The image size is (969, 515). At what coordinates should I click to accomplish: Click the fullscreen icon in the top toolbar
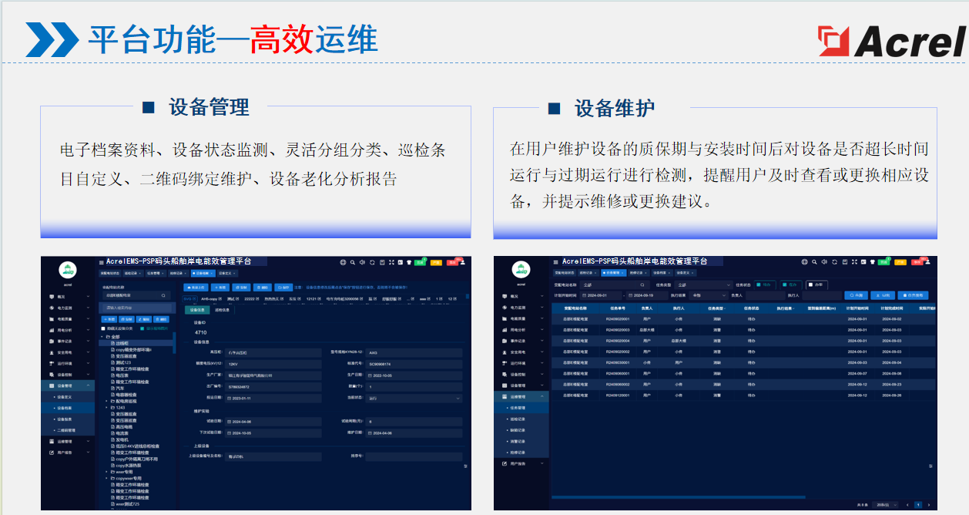tap(391, 263)
